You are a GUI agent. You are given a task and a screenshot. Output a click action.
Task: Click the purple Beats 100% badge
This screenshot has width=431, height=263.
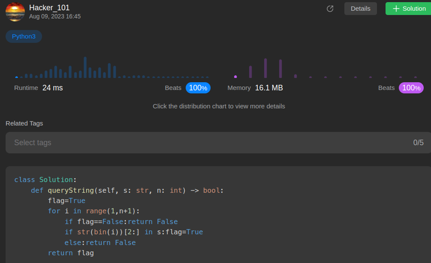pyautogui.click(x=411, y=88)
